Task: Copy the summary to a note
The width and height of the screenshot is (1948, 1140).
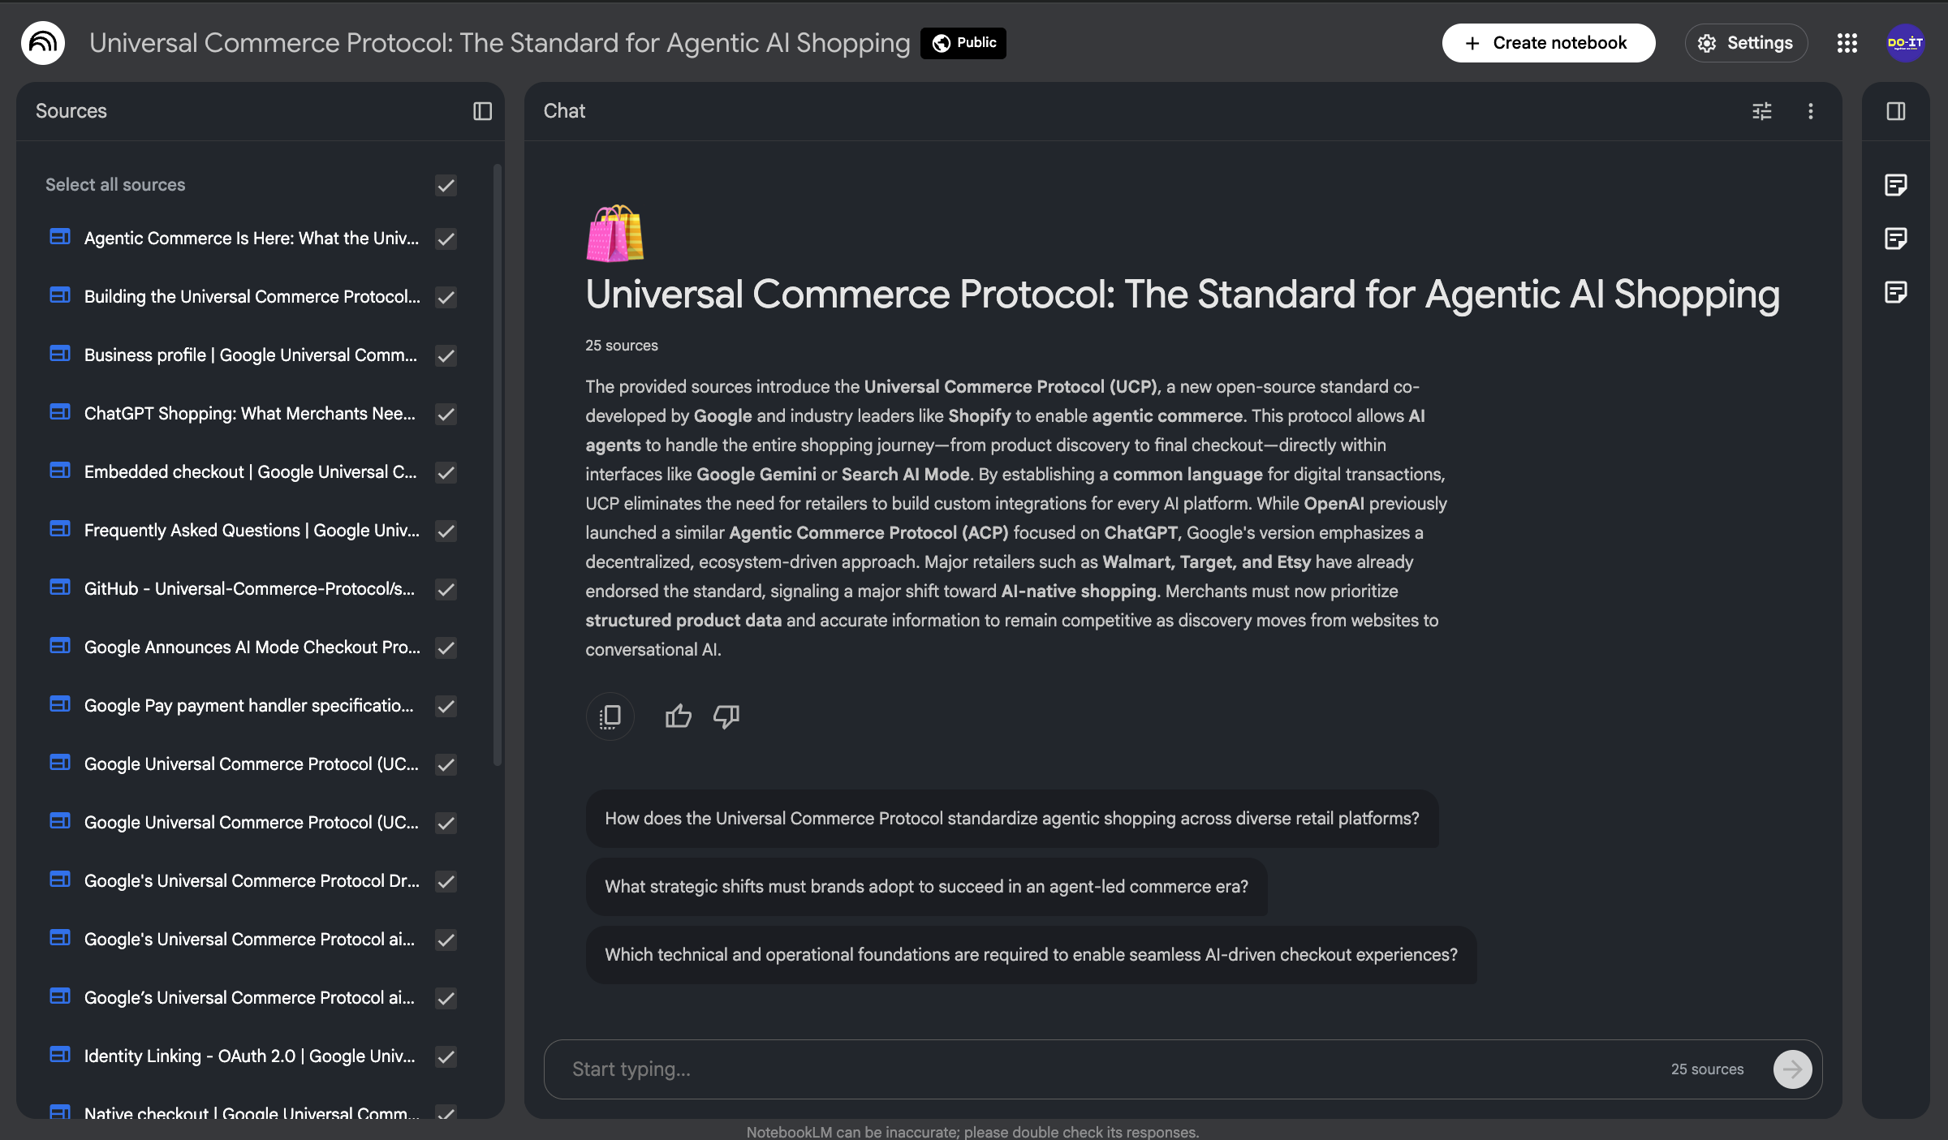Action: 610,716
